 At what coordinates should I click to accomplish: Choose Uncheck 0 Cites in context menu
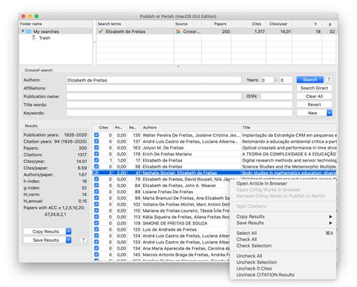tap(254, 268)
